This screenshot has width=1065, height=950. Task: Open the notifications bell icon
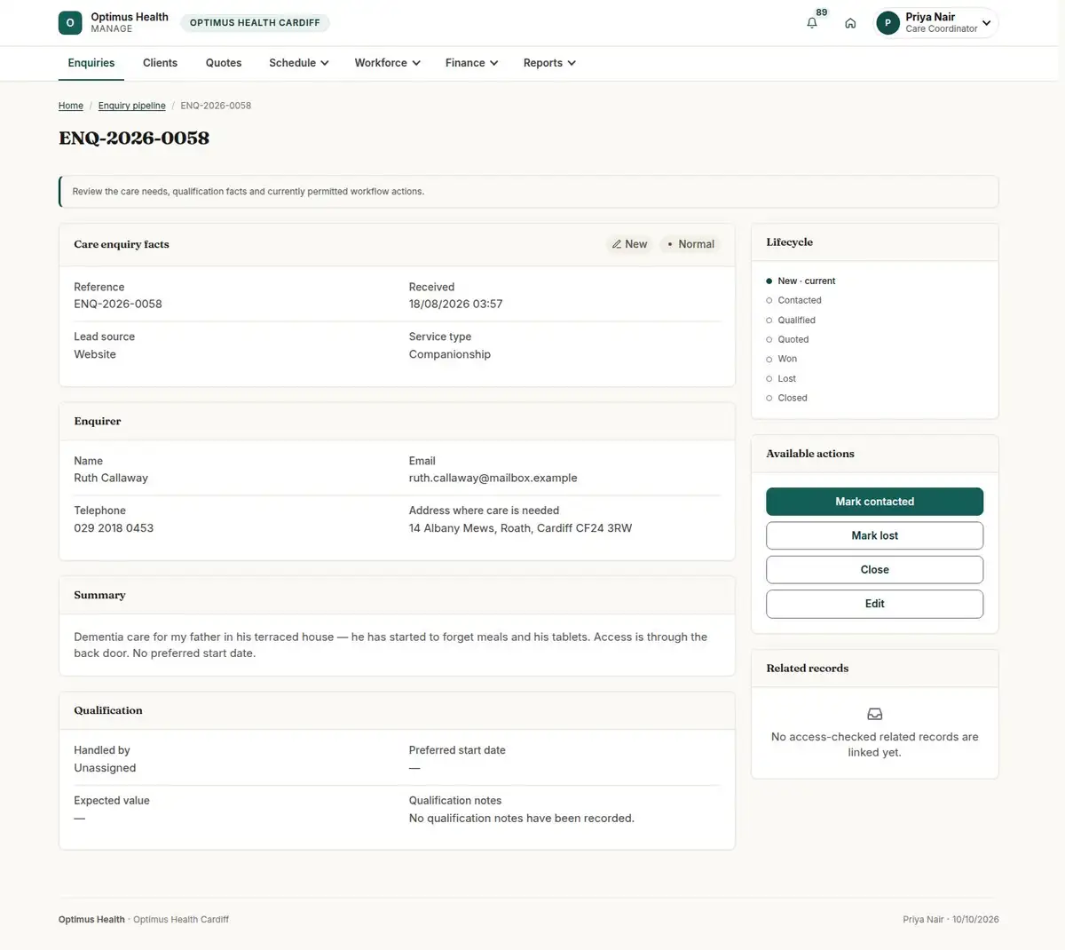click(811, 23)
